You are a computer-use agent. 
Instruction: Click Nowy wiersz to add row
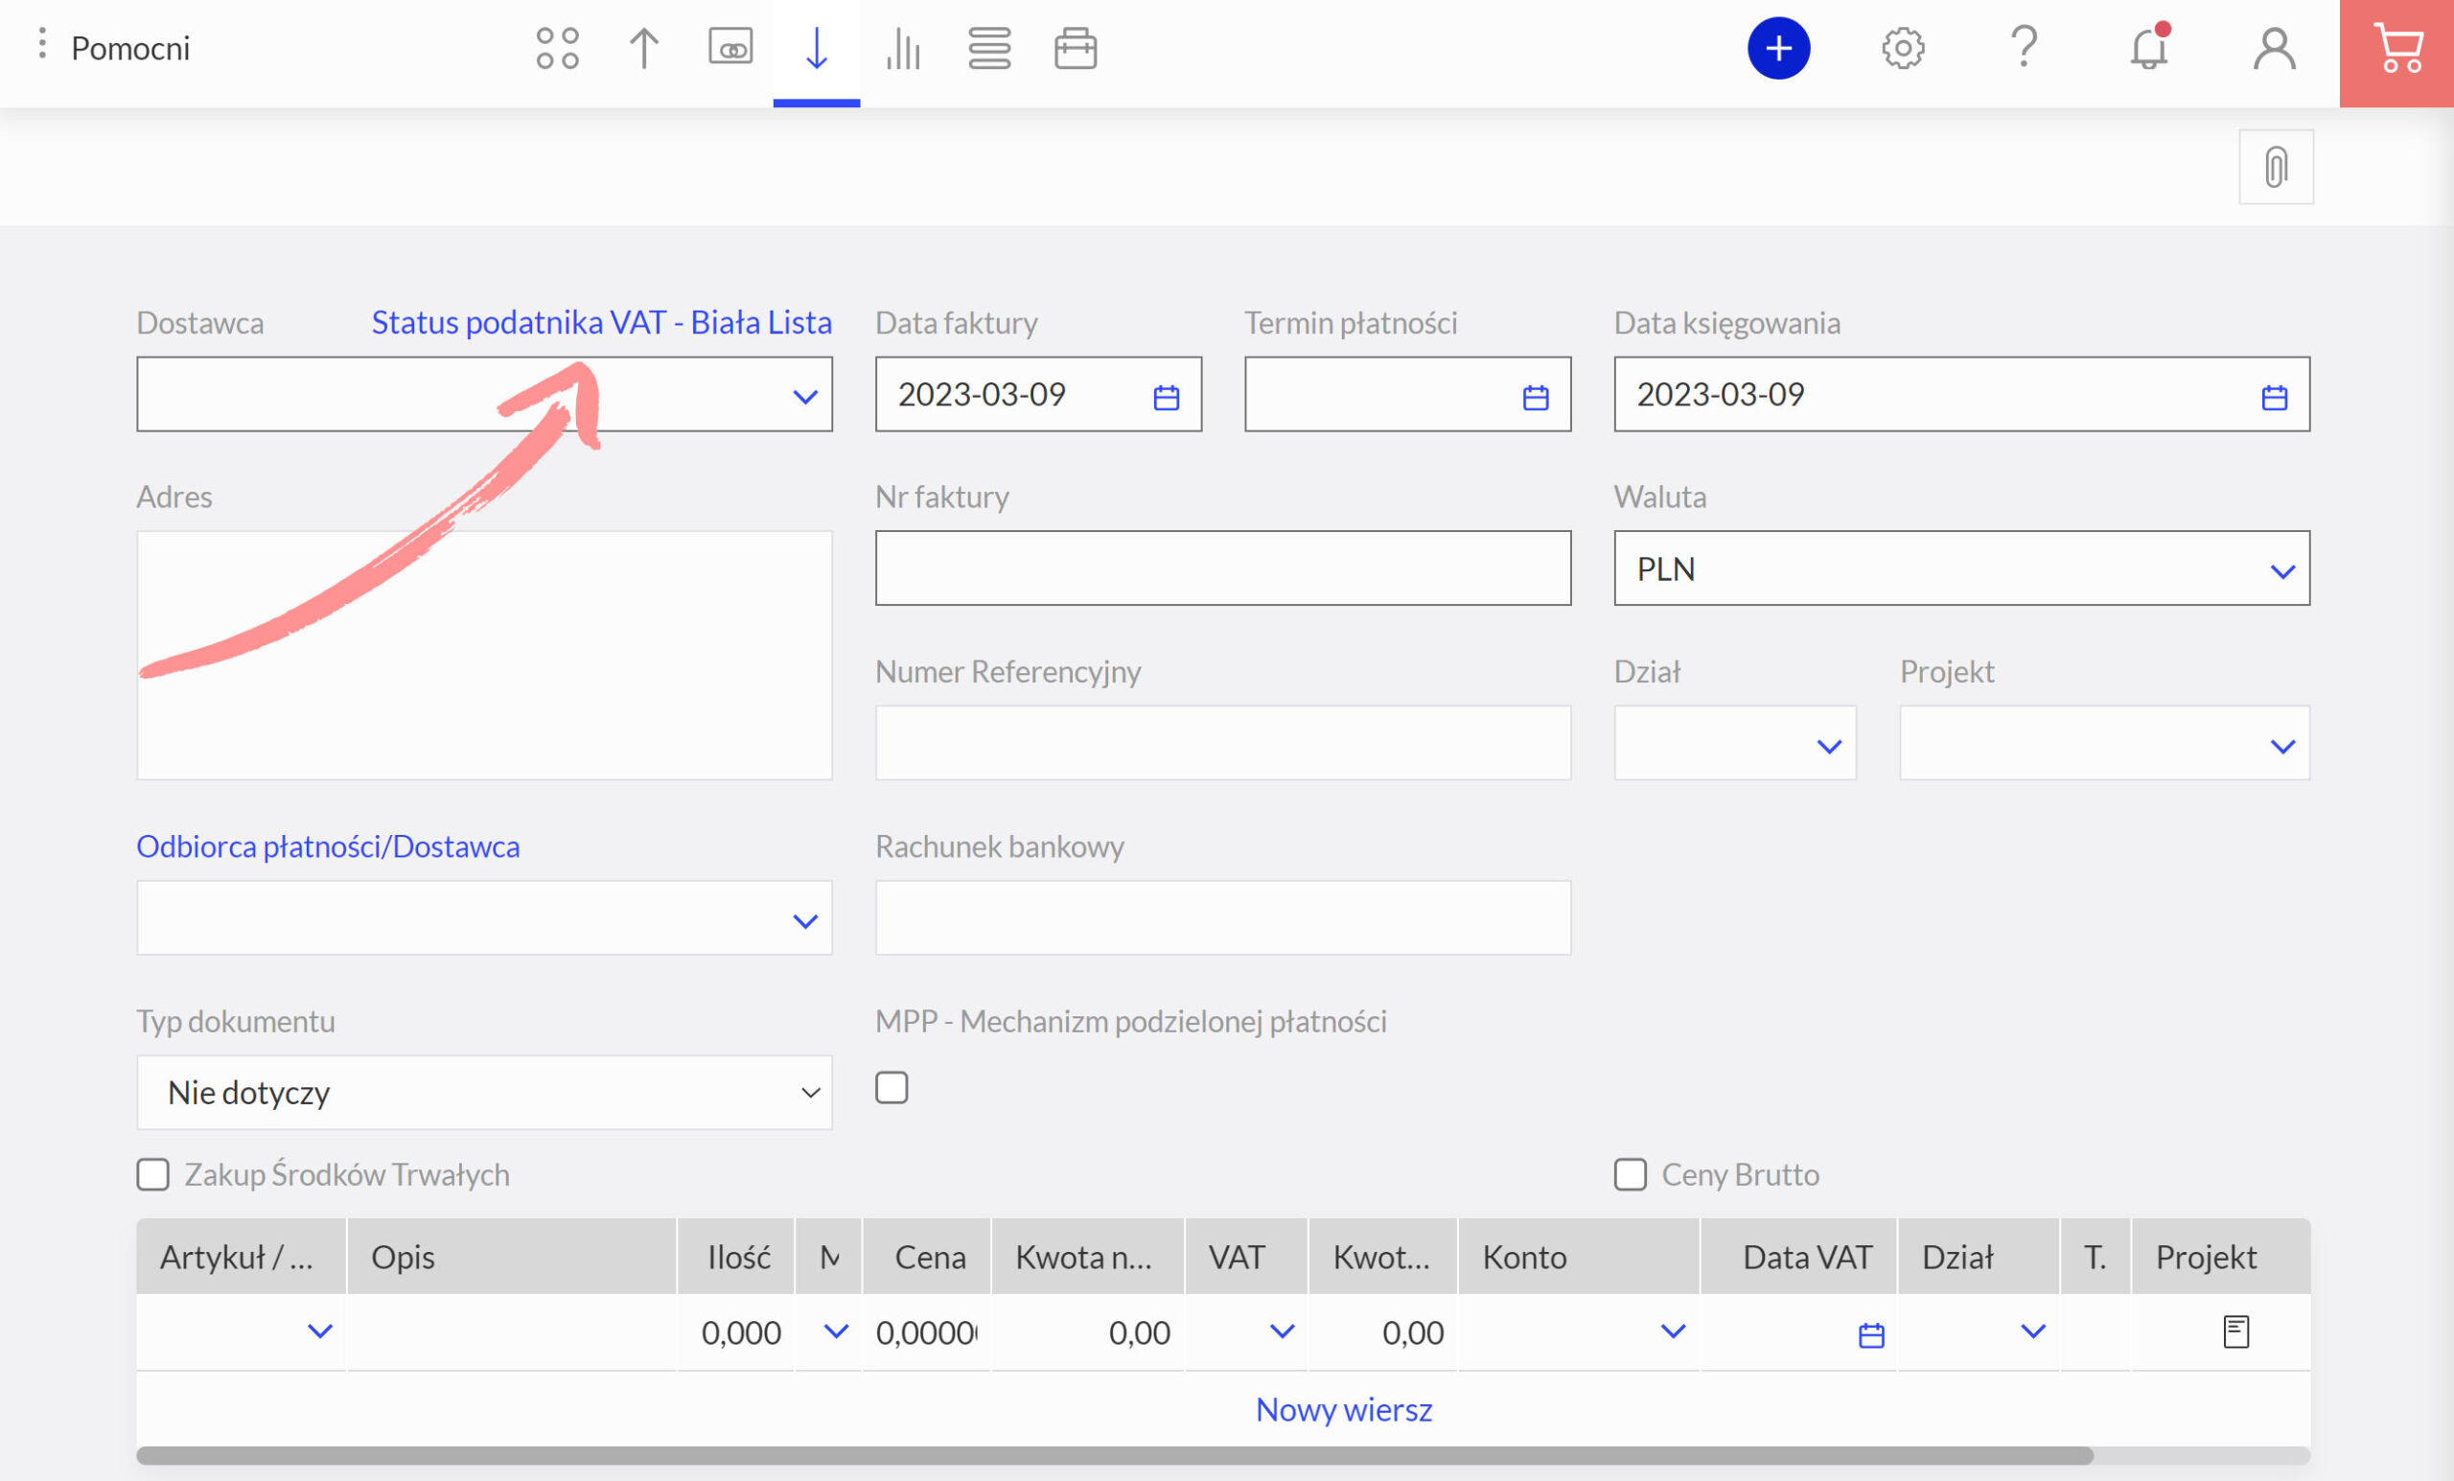pos(1344,1409)
